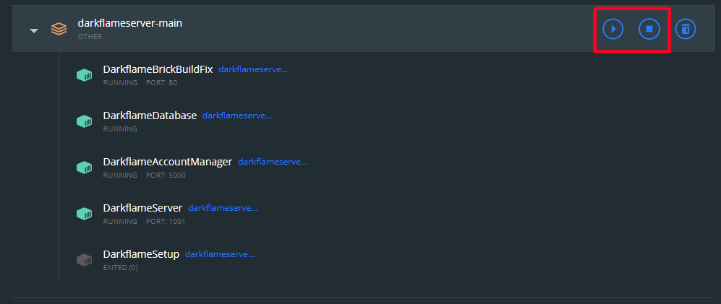Open image link next to DarkflameDatabase
Screen dimensions: 721x304
237,116
